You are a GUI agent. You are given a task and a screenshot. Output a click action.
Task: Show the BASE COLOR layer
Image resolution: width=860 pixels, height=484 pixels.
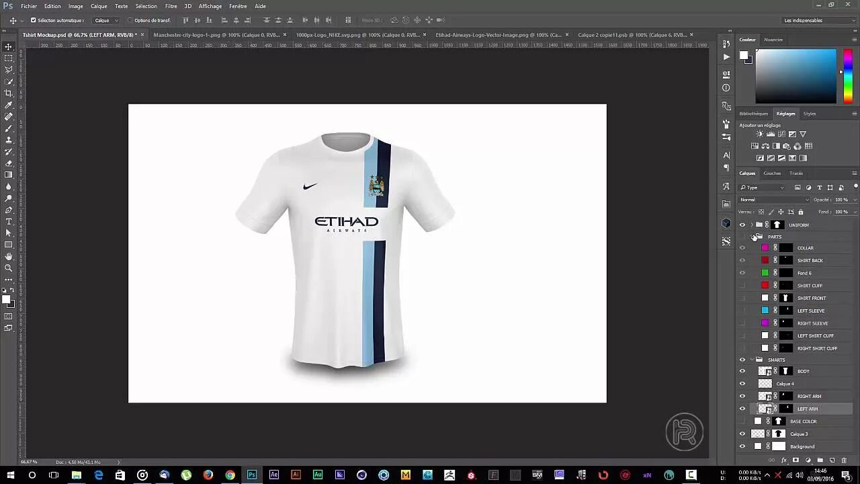(x=742, y=421)
